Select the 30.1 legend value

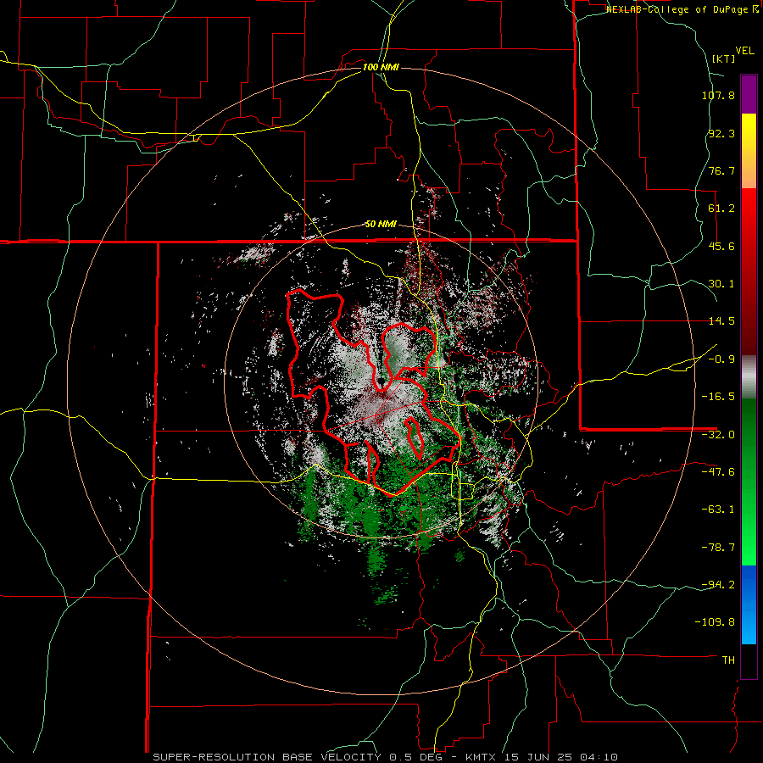click(721, 284)
